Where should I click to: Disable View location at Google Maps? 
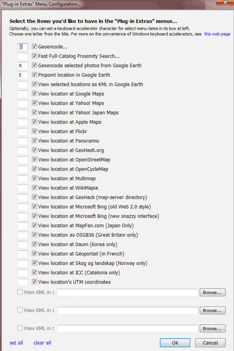point(34,93)
